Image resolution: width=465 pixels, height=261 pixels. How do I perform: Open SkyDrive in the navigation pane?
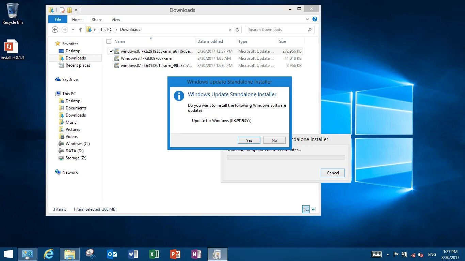tap(70, 80)
